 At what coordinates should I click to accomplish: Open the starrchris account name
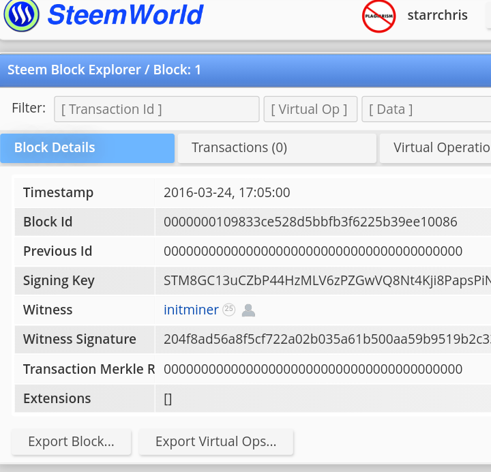[437, 15]
